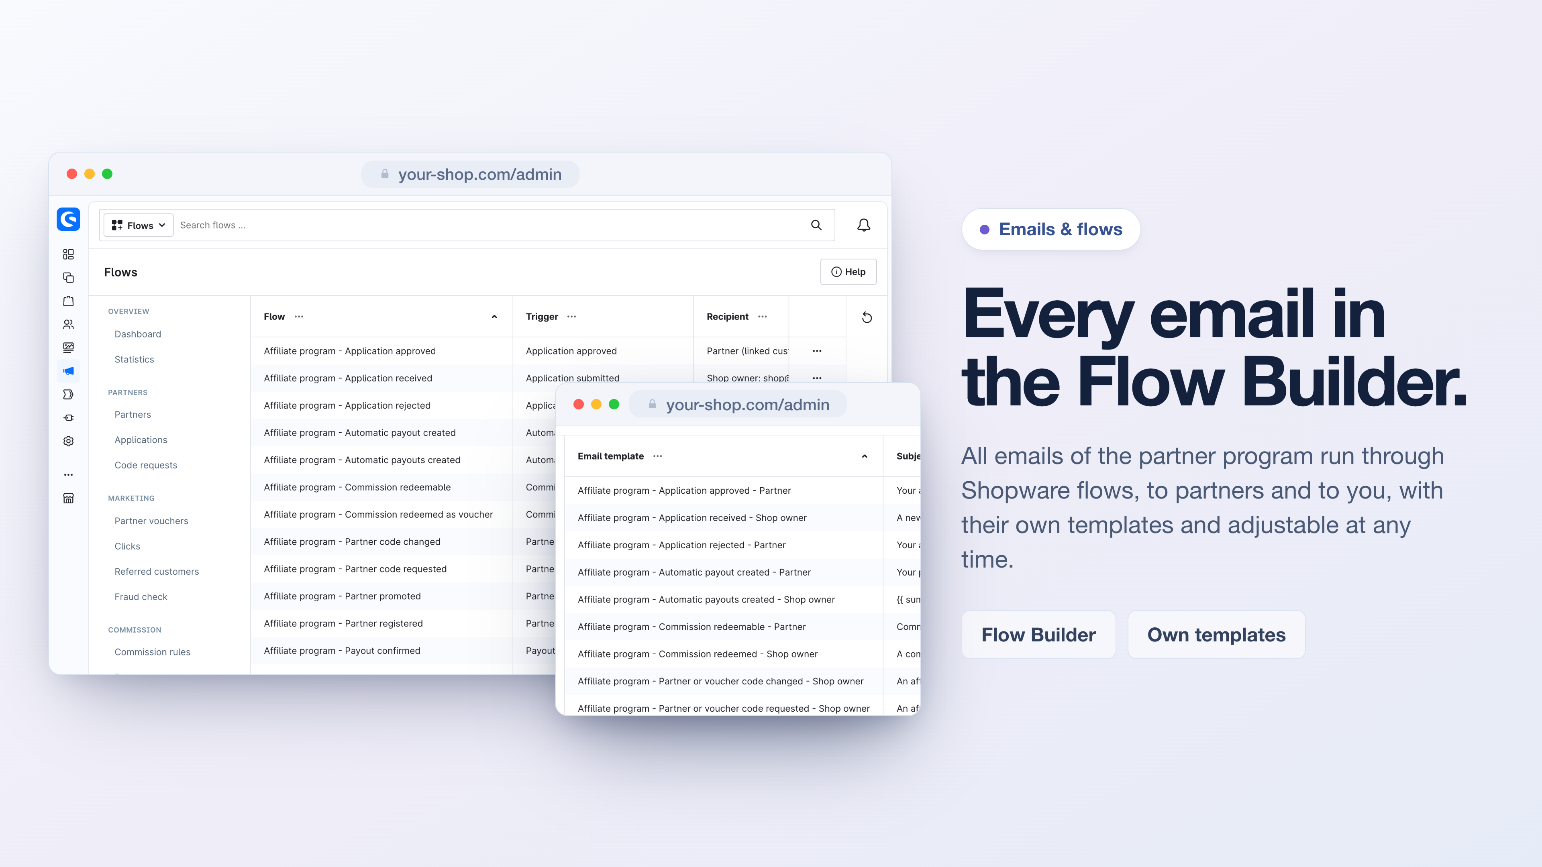Open Statistics menu item
This screenshot has height=867, width=1542.
[x=134, y=359]
